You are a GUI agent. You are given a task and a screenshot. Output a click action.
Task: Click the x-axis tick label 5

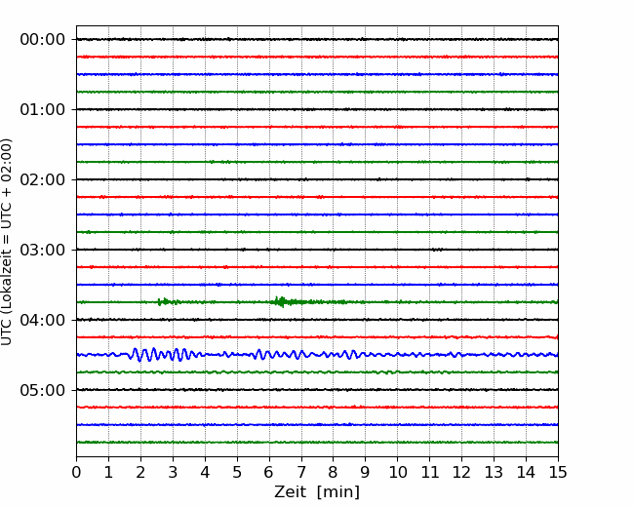point(237,472)
